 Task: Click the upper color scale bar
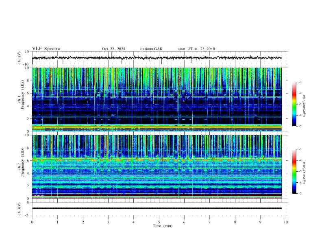[294, 104]
